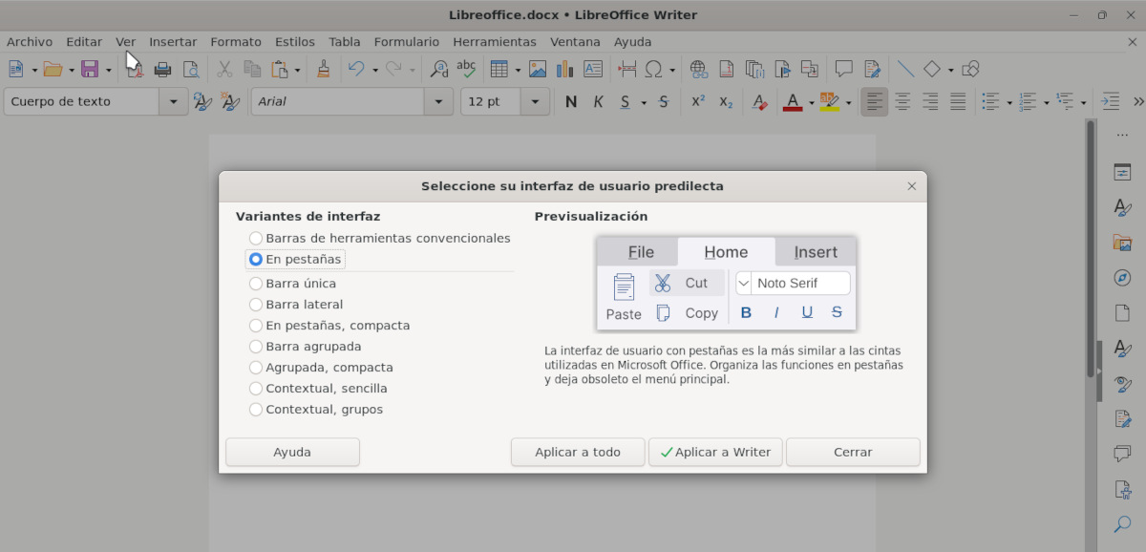Open the Estilos menu
The width and height of the screenshot is (1146, 552).
[295, 42]
